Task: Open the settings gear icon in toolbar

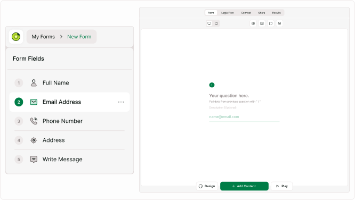Action: 279,23
